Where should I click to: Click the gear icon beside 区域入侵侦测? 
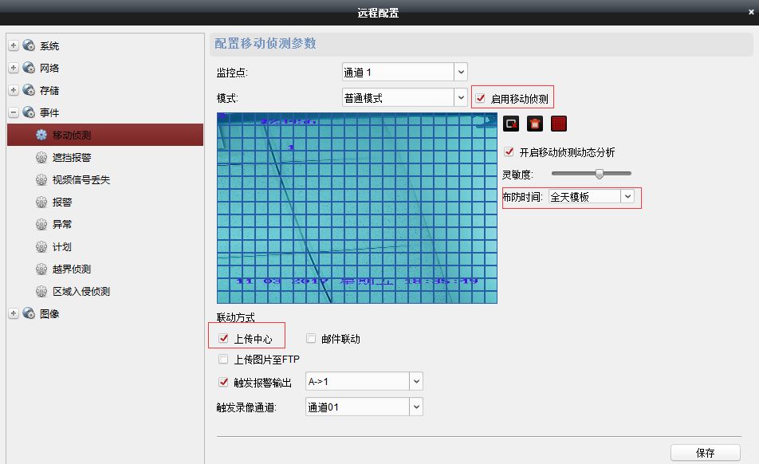41,292
